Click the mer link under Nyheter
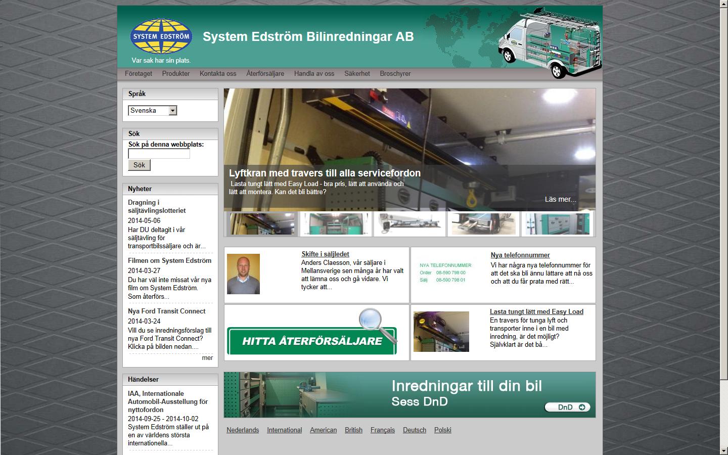 click(207, 358)
